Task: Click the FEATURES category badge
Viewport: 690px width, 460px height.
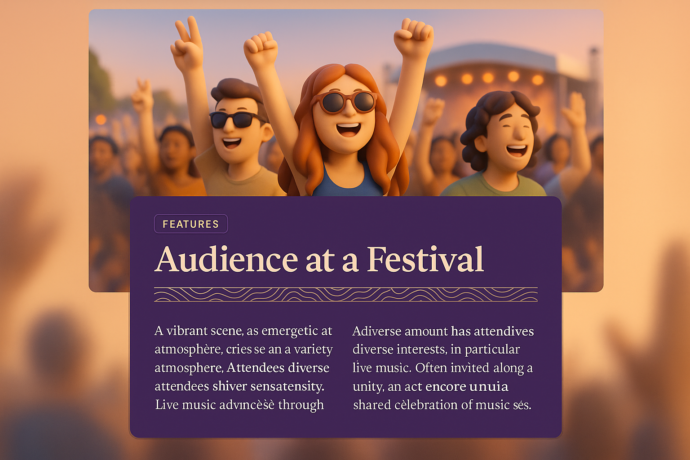Action: click(191, 224)
